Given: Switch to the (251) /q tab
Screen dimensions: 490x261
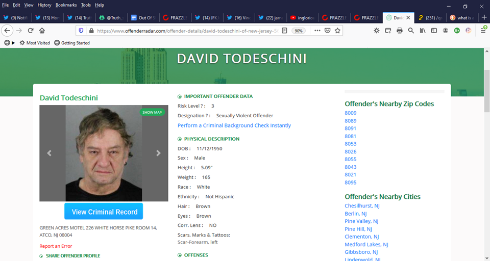Looking at the screenshot, I should (x=430, y=18).
